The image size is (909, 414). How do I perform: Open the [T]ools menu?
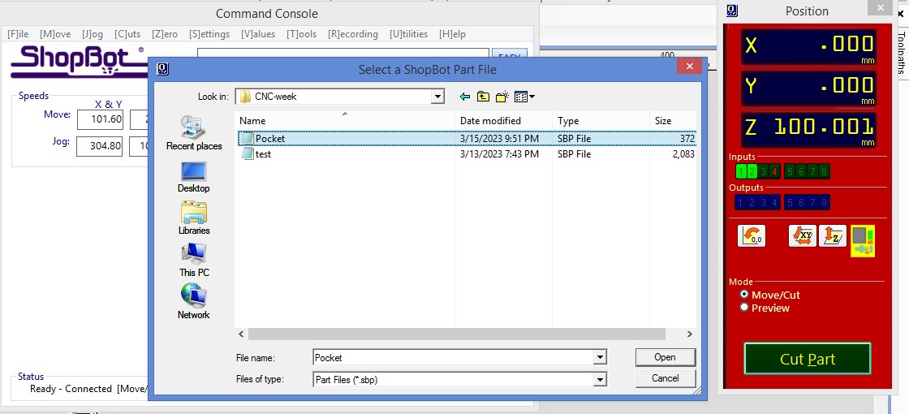tap(301, 34)
